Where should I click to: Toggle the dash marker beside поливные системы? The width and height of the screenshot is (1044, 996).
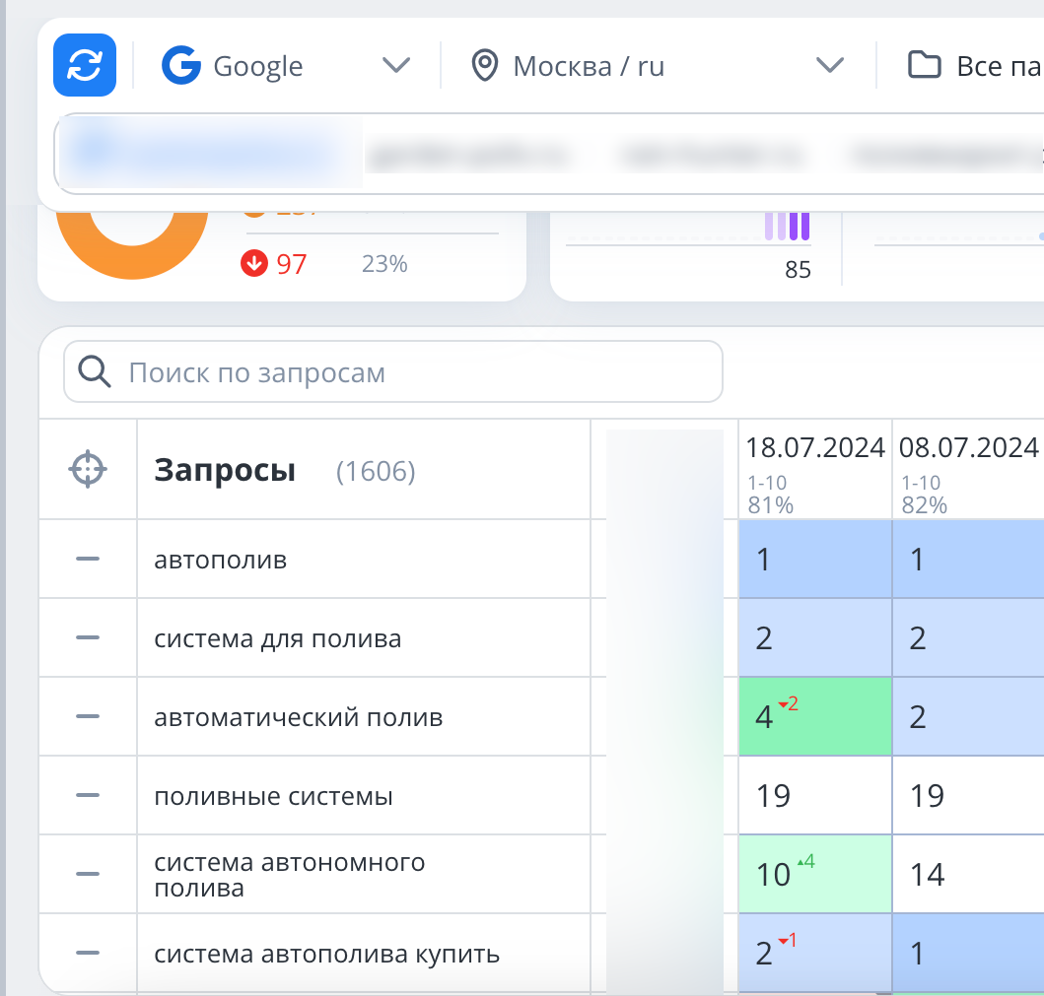click(x=88, y=796)
